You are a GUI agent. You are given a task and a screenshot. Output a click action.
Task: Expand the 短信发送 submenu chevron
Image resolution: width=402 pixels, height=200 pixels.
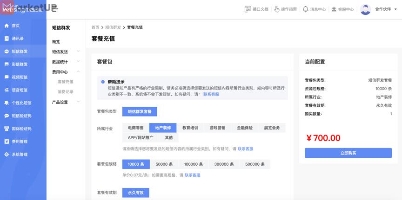(x=78, y=52)
